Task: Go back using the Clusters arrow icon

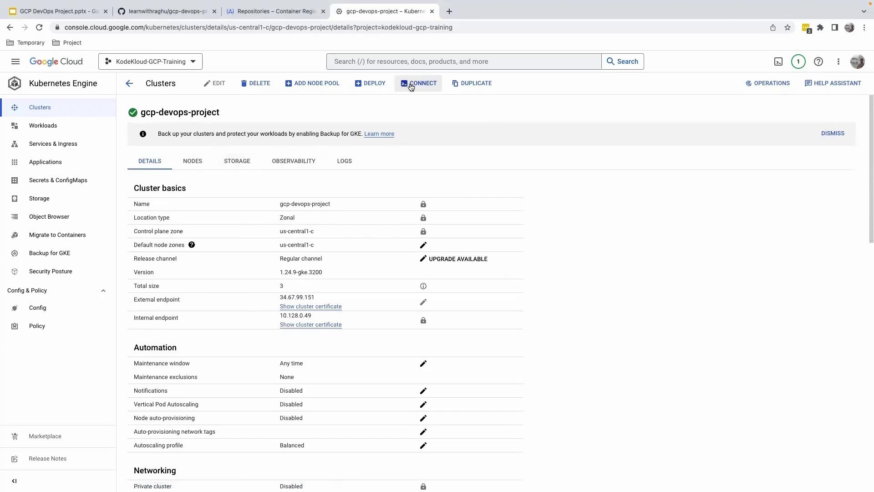Action: click(x=129, y=83)
